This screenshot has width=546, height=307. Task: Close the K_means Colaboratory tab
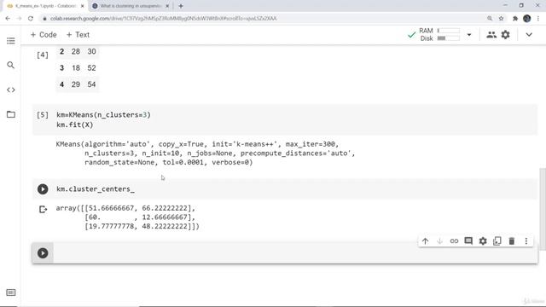pos(83,6)
